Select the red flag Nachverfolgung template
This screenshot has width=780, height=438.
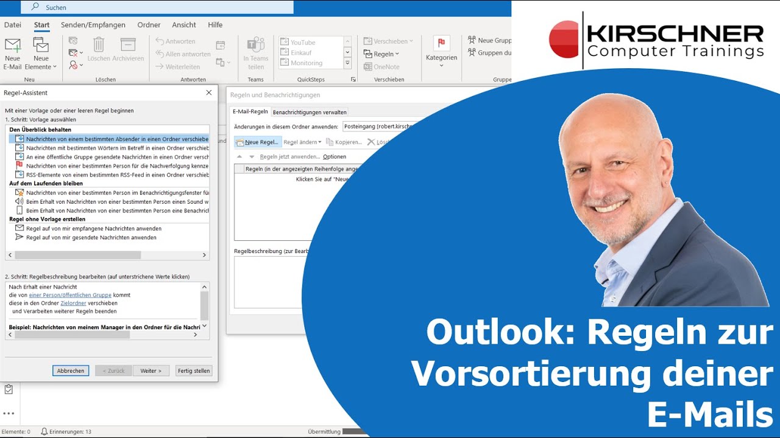click(x=110, y=165)
